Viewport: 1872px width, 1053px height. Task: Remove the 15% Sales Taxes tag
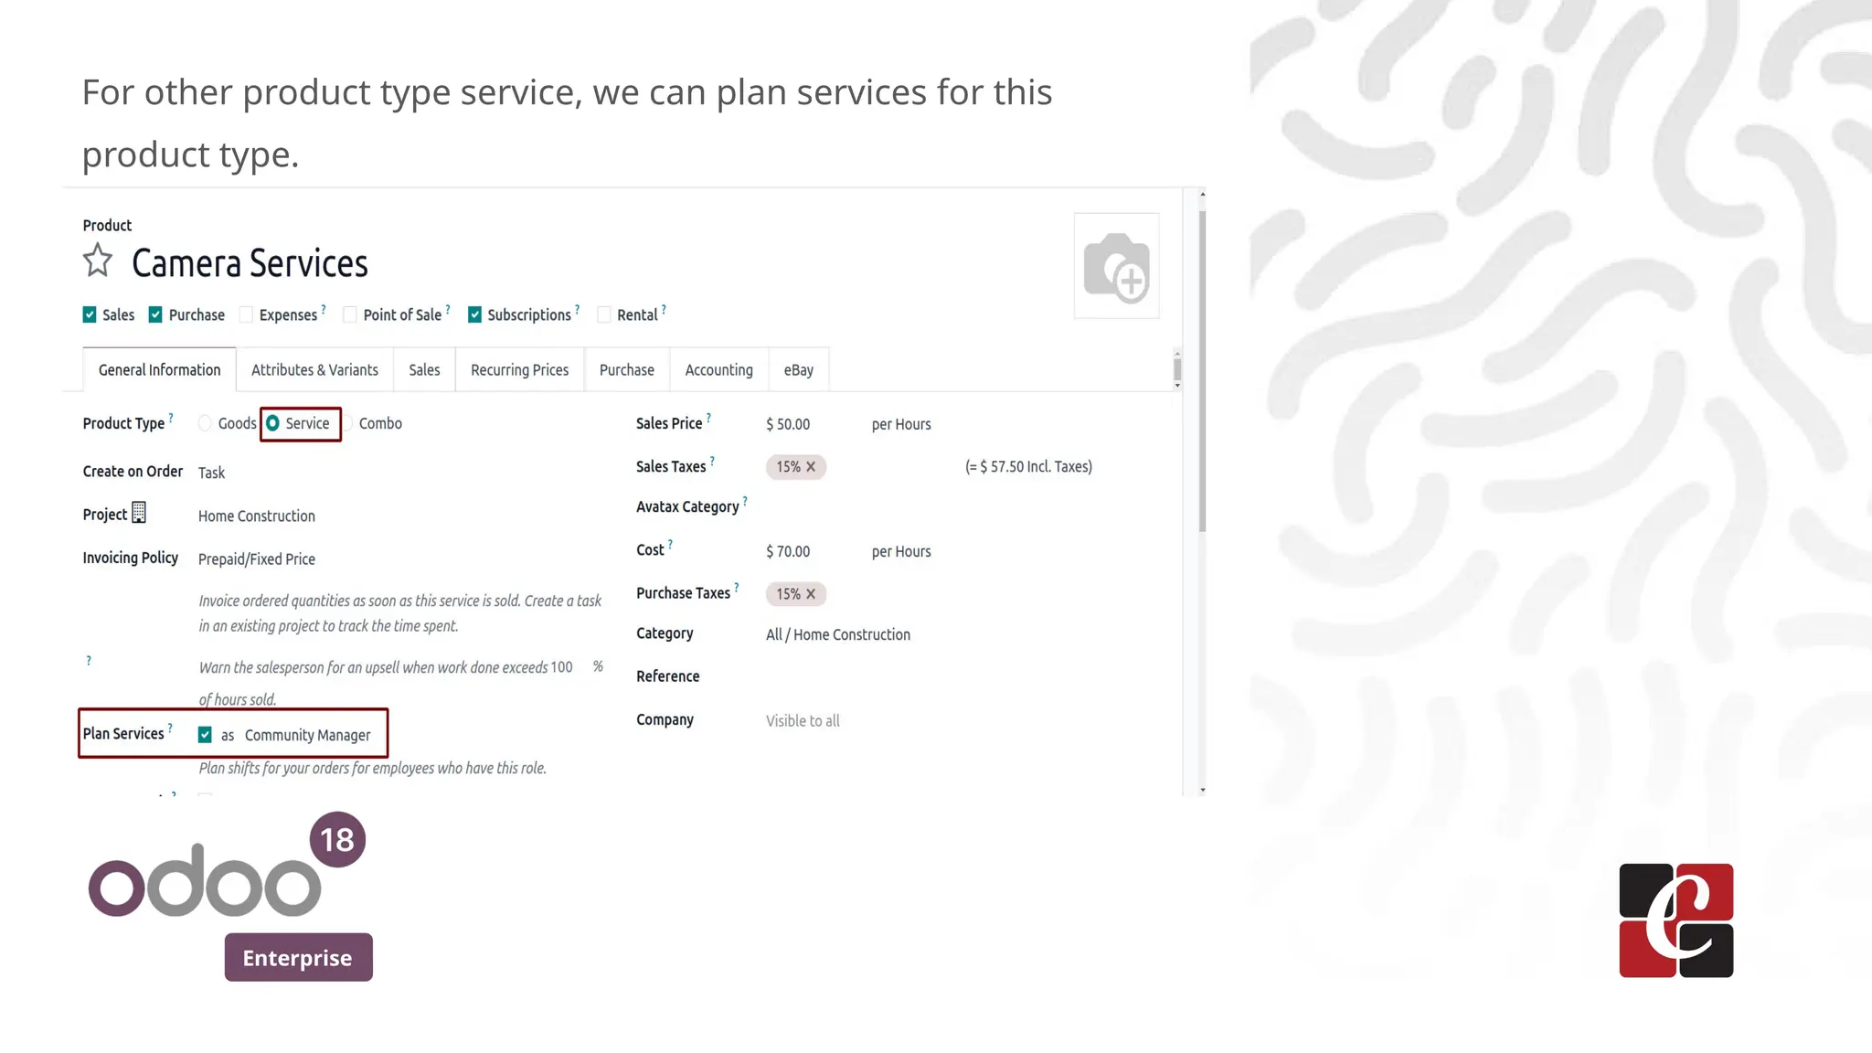point(811,467)
